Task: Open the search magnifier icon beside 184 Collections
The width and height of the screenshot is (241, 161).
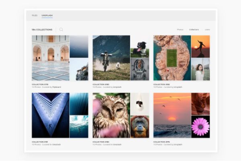Action: 61,29
